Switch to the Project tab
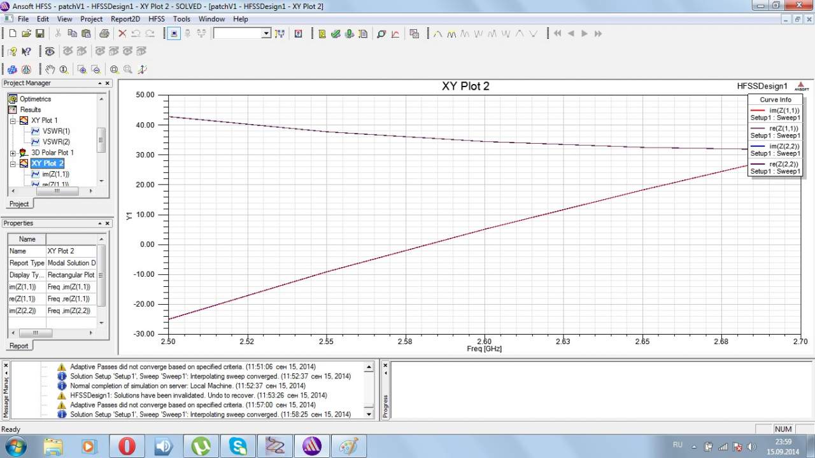This screenshot has width=815, height=458. [18, 204]
